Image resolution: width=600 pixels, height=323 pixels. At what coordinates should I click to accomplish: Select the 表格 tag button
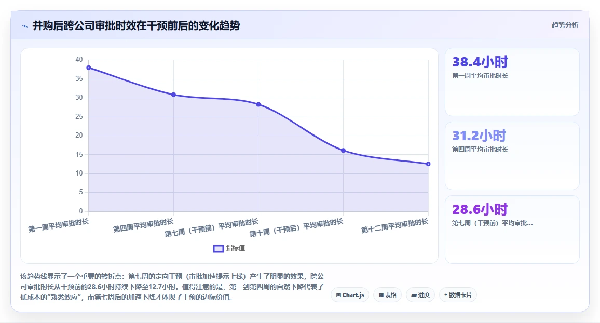click(387, 295)
